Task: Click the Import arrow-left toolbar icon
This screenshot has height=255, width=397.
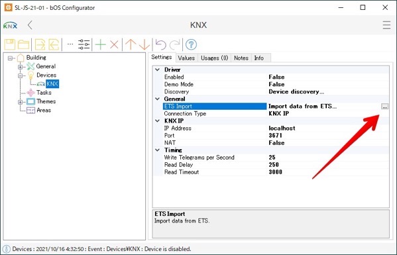Action: point(54,44)
